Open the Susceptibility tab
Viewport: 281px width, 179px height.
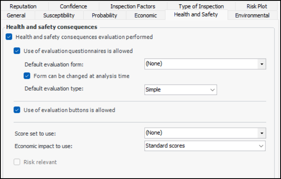59,16
